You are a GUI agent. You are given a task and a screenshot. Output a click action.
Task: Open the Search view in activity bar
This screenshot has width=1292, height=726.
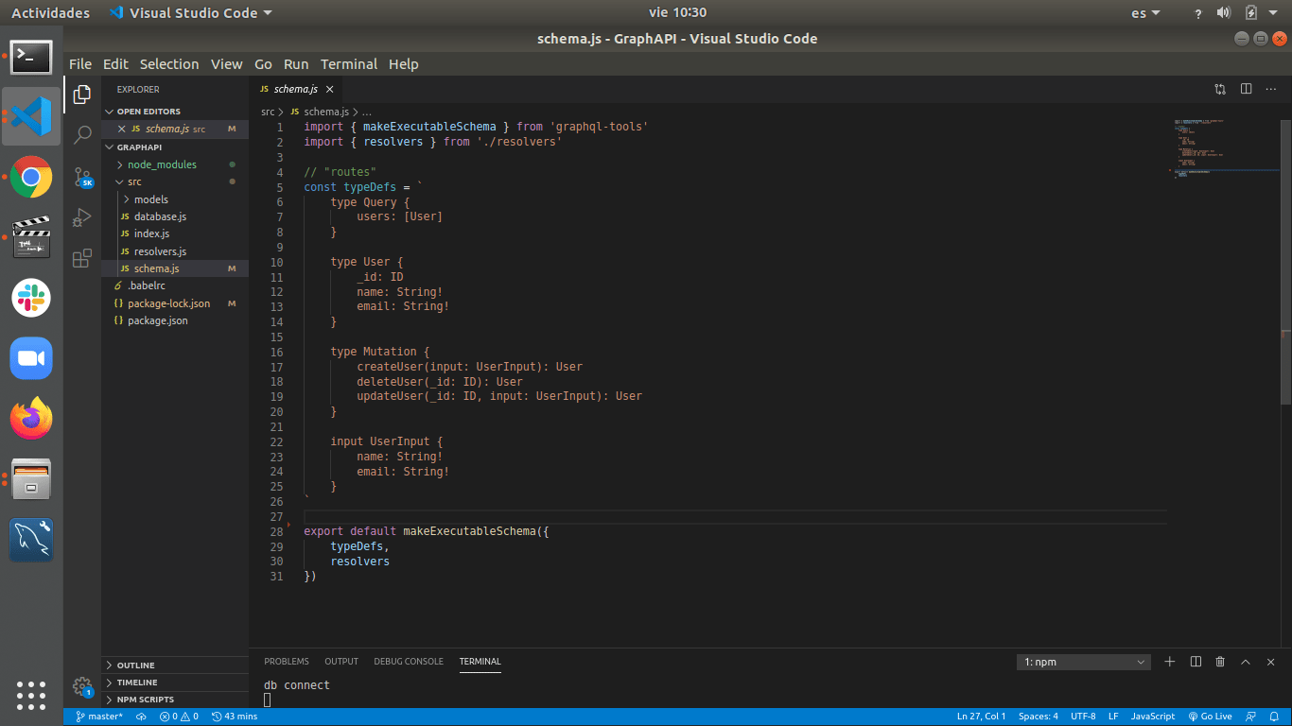point(82,134)
